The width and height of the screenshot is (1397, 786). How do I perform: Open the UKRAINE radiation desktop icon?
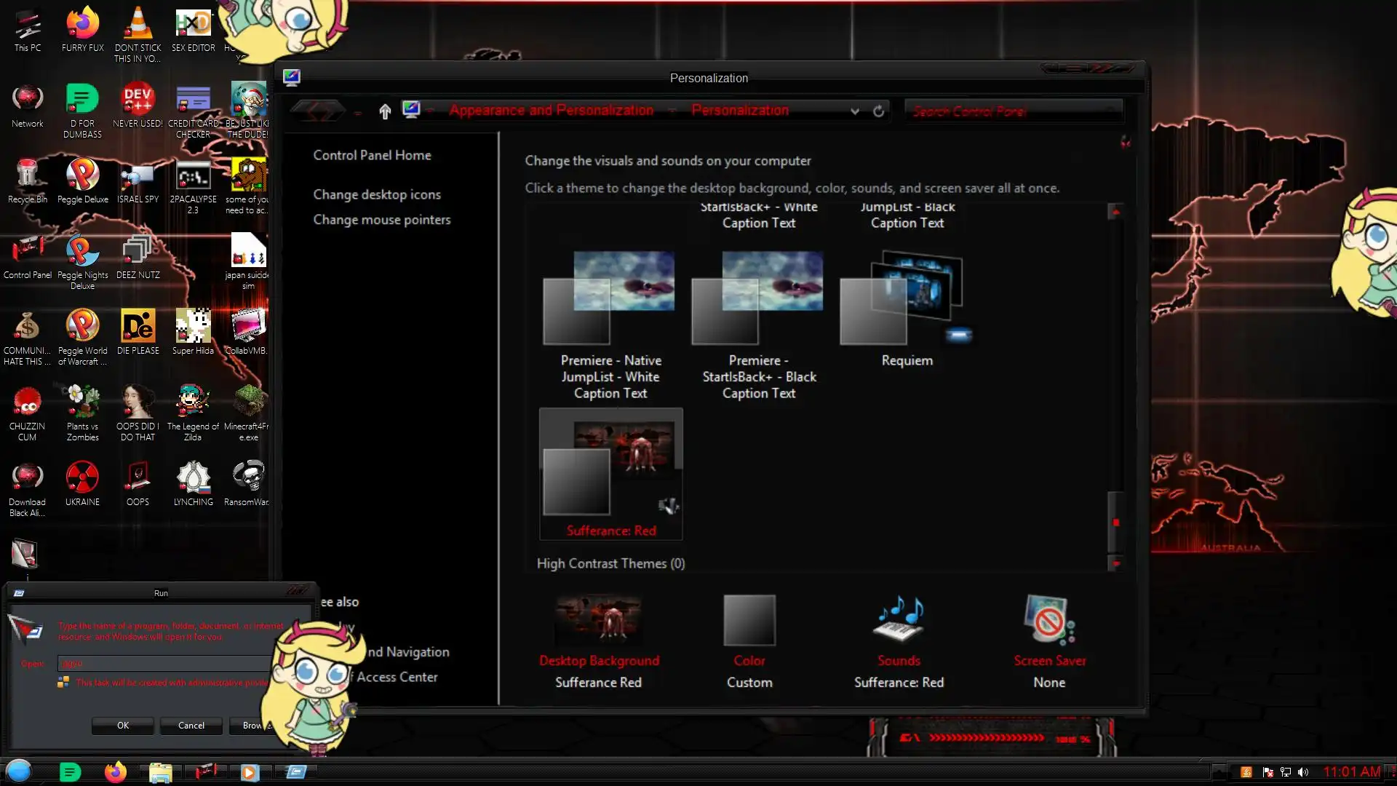[x=82, y=477]
